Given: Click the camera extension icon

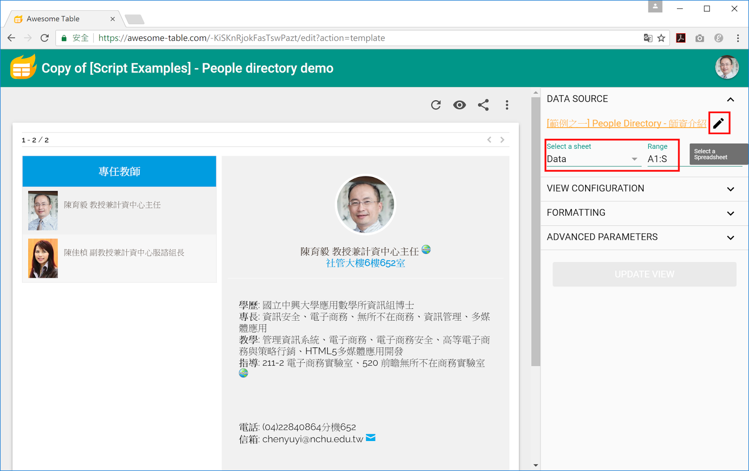Looking at the screenshot, I should (x=699, y=38).
